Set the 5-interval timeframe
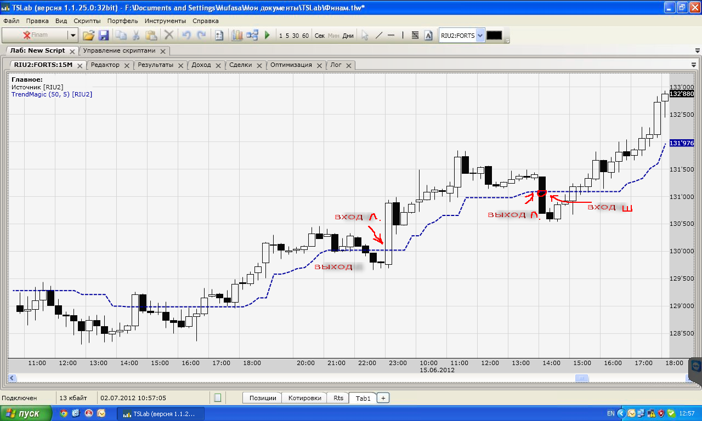Viewport: 702px width, 421px height. coord(287,36)
